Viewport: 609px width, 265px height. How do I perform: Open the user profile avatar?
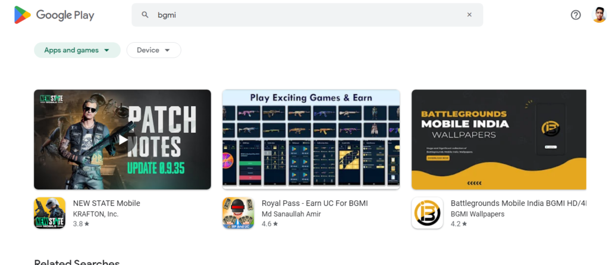point(599,15)
